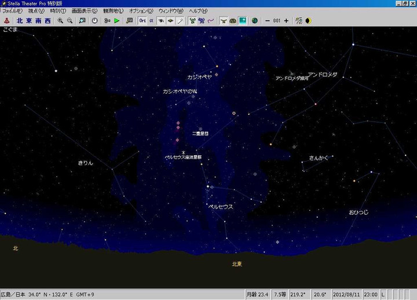Zoom in with the magnifier plus icon
The height and width of the screenshot is (300, 417).
pos(60,21)
